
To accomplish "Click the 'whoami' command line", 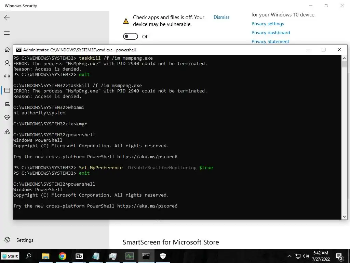I will point(49,107).
